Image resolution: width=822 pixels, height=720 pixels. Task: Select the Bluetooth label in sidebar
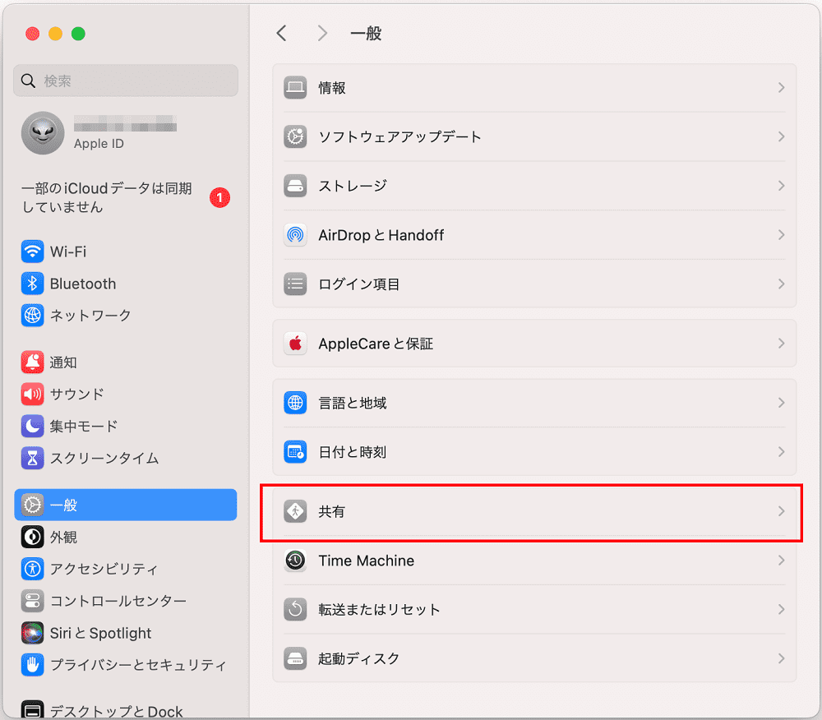coord(83,284)
